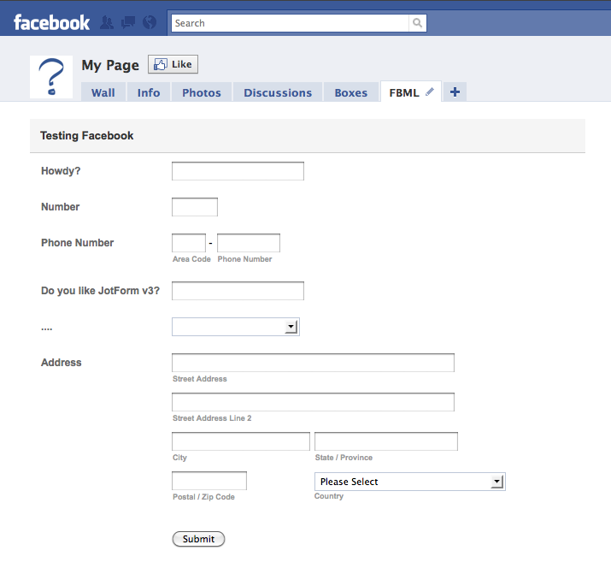Click the 'Testing Facebook' heading
The image size is (611, 574).
click(87, 135)
